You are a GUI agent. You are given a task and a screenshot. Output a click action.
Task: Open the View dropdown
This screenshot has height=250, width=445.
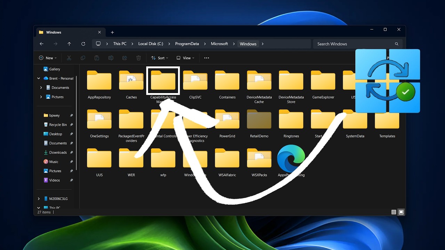(x=185, y=58)
